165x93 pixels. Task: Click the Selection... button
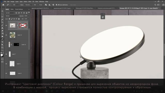[28, 5]
